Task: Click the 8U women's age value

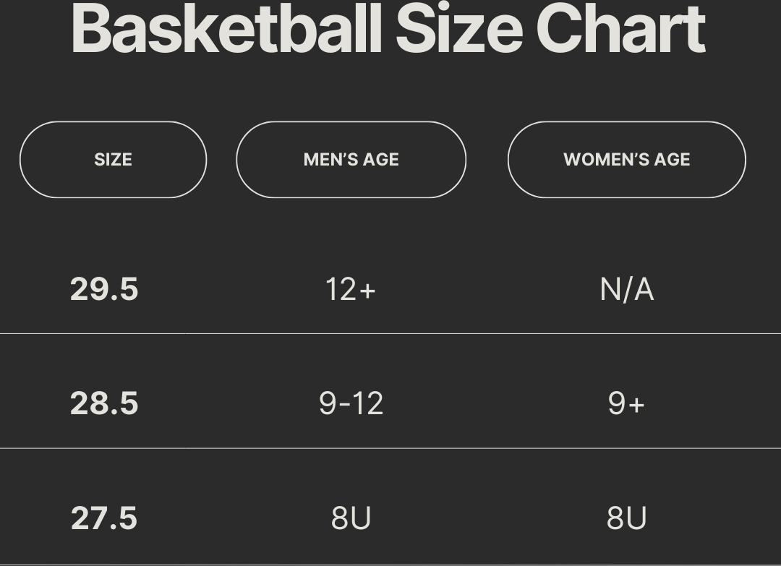Action: tap(626, 518)
